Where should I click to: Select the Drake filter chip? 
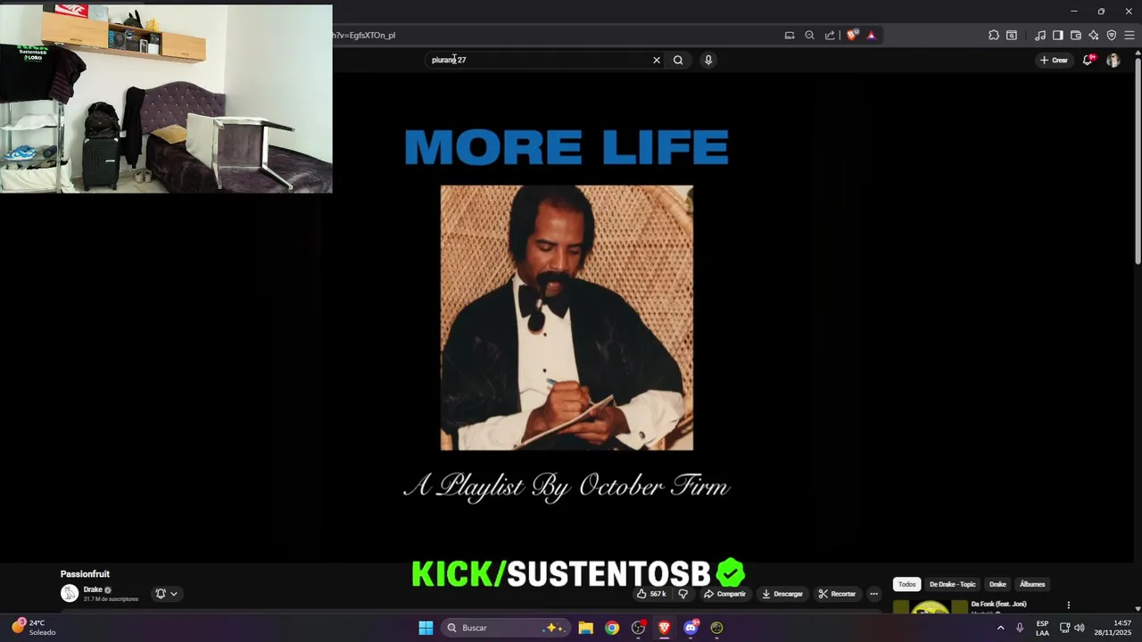pyautogui.click(x=997, y=584)
